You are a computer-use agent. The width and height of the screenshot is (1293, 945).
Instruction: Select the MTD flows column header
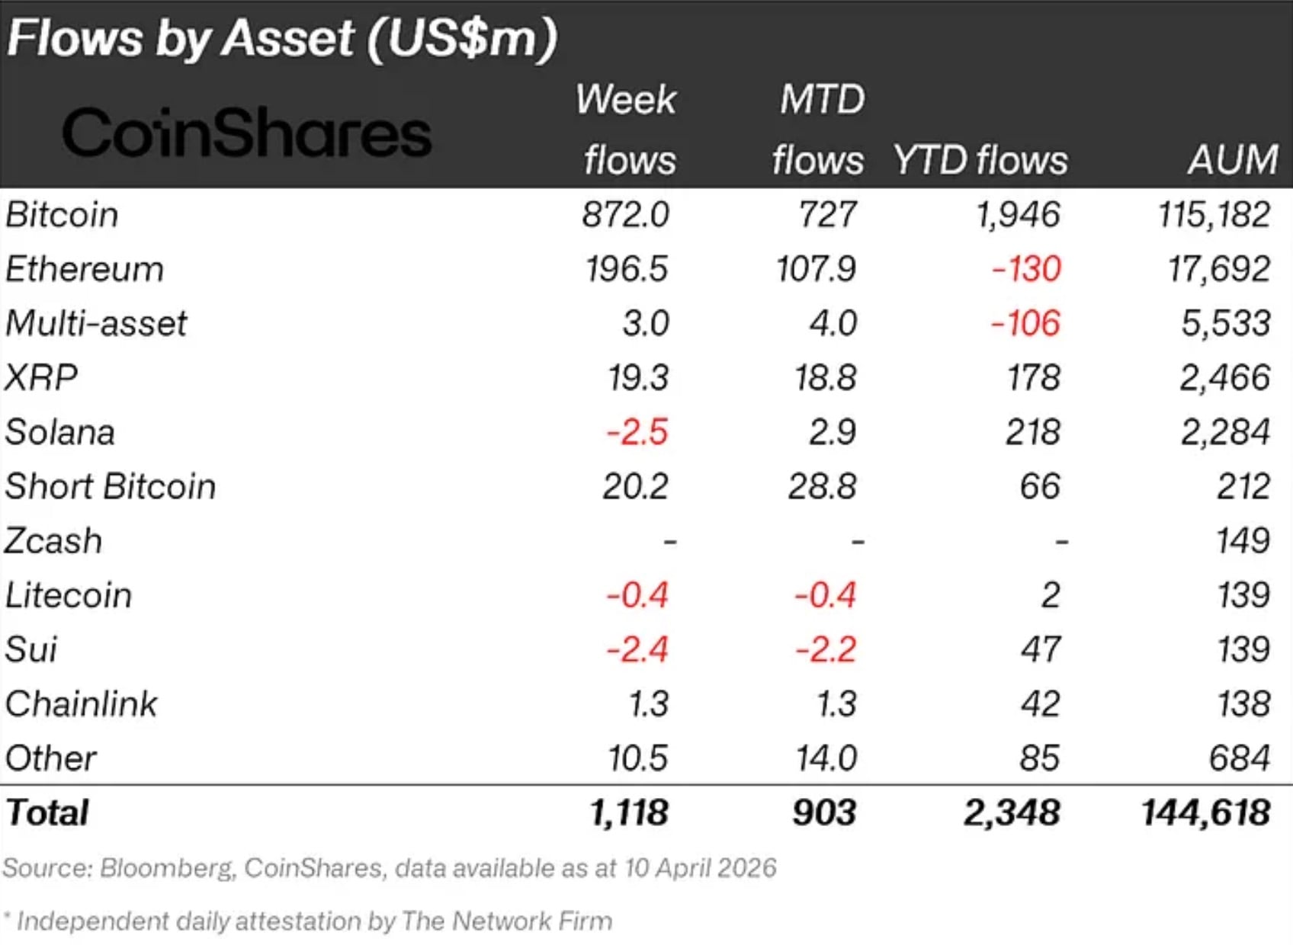coord(820,130)
